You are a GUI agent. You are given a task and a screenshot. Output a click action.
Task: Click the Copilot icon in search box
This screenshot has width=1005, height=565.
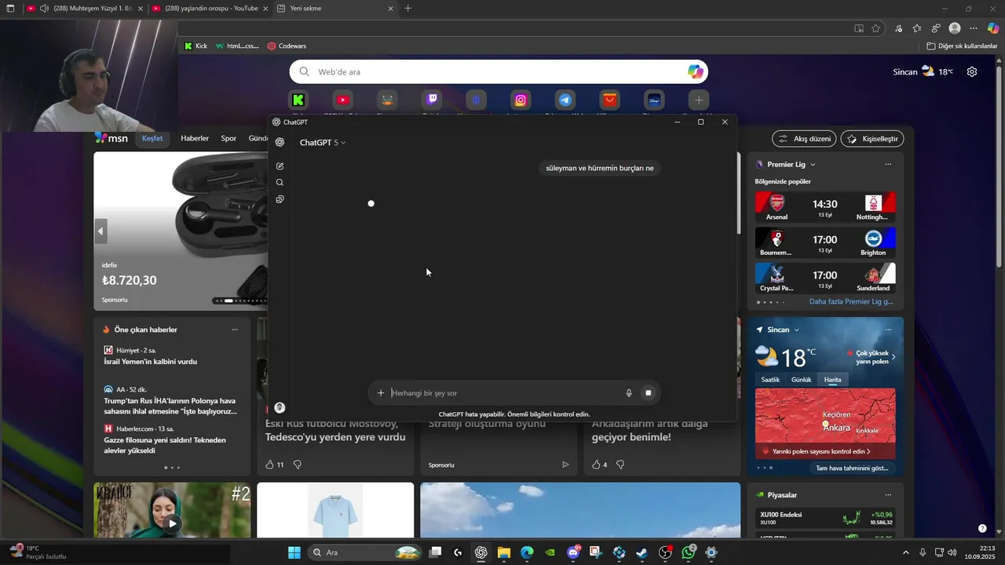point(695,72)
